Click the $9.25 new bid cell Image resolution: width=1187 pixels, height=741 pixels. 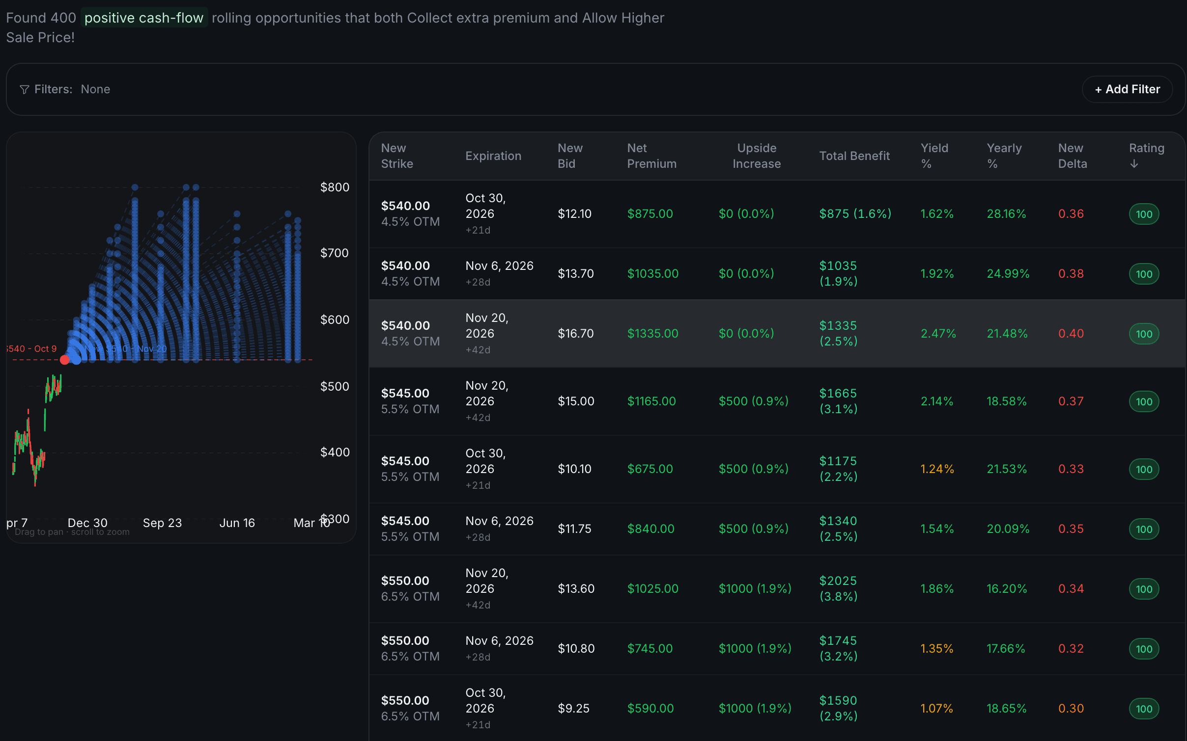point(573,708)
